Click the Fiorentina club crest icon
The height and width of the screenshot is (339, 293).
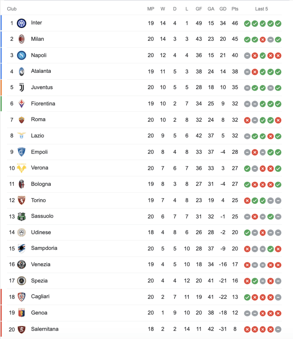[x=22, y=104]
